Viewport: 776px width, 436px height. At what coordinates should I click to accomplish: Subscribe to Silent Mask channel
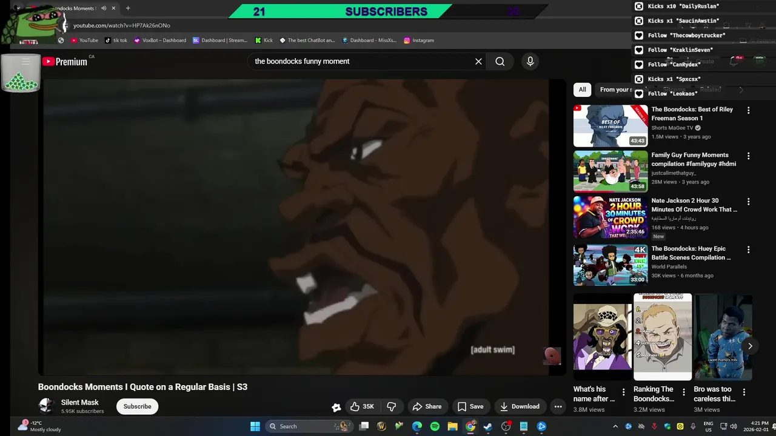[x=138, y=406]
